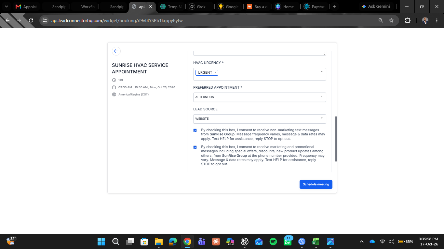Uncheck the non-marketing text messages consent box
The height and width of the screenshot is (249, 444).
[195, 130]
